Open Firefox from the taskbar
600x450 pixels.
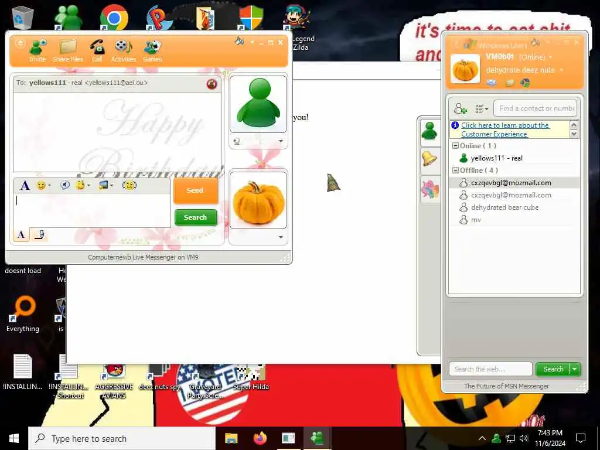[x=260, y=438]
